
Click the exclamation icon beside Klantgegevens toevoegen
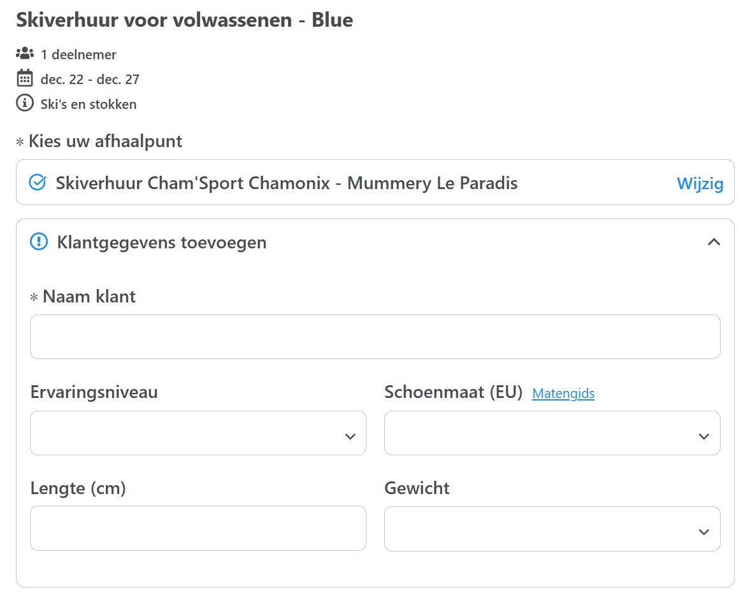click(39, 241)
